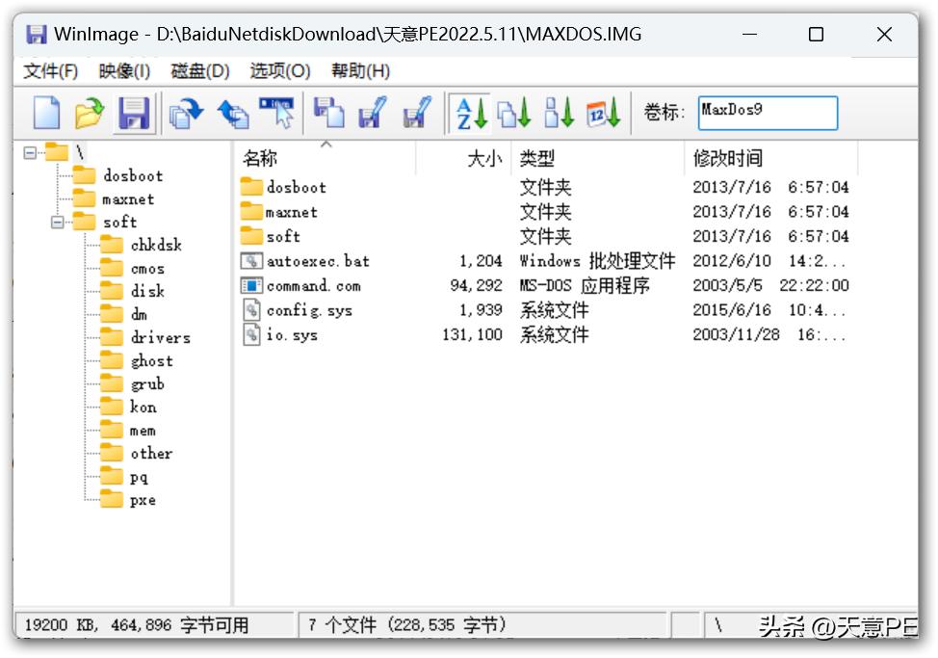Select the chkdsk subfolder in tree
The image size is (938, 658).
(156, 245)
